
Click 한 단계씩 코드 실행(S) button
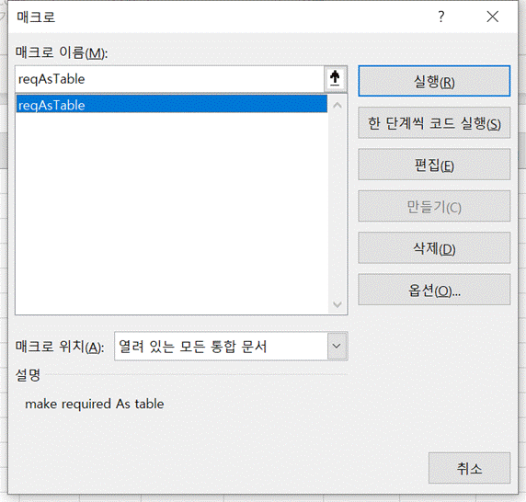point(434,122)
